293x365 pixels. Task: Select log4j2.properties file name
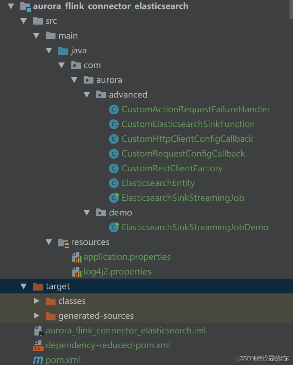click(x=117, y=272)
